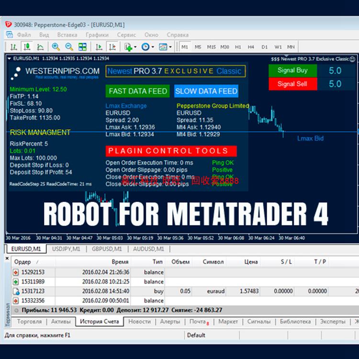Switch to line chart icon
Image resolution: width=359 pixels, height=359 pixels.
(40, 47)
